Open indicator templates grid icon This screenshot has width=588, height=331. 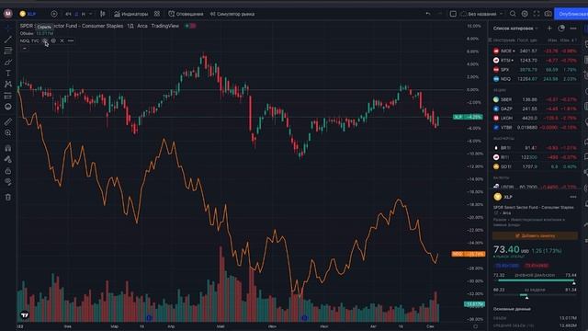tap(157, 14)
